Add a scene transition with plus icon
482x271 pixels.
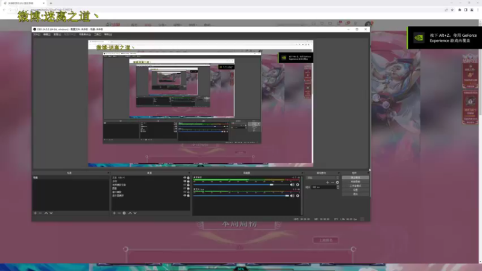coord(328,182)
